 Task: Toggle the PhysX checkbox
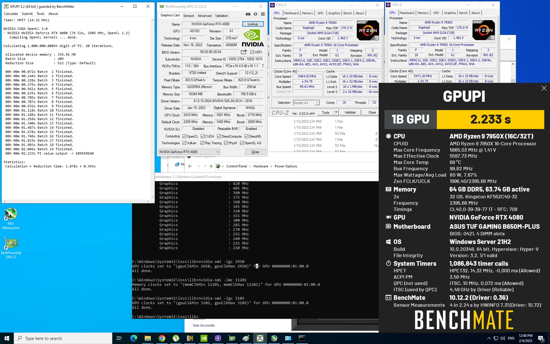(x=226, y=143)
